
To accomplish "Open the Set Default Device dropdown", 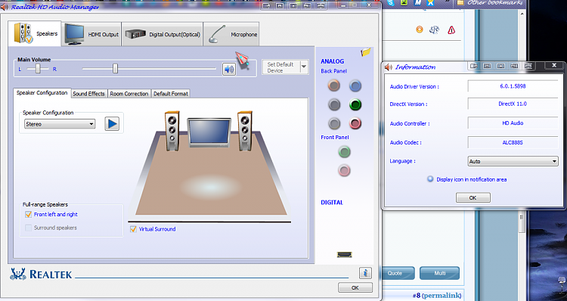I will (304, 67).
